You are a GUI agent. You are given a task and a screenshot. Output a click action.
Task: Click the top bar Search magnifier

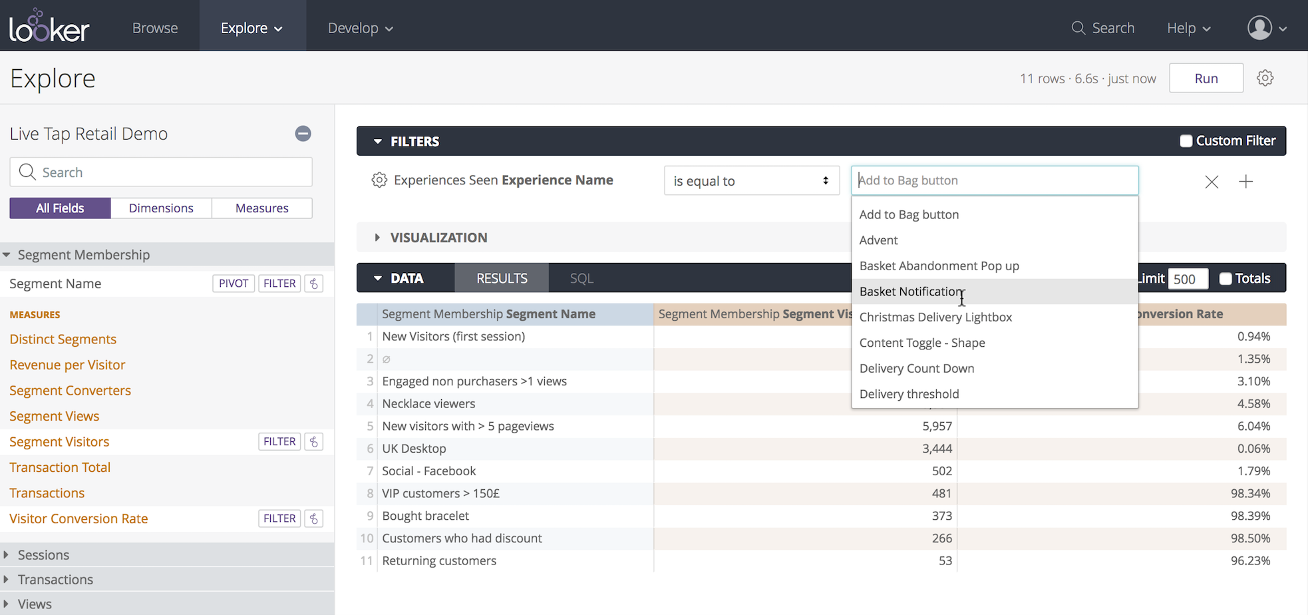pyautogui.click(x=1078, y=28)
